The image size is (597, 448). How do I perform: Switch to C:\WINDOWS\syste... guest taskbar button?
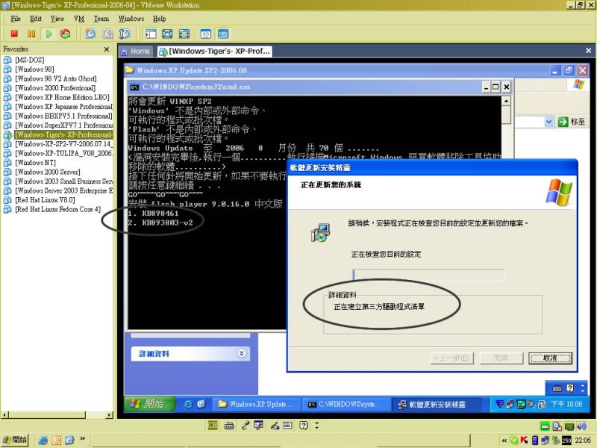[x=345, y=404]
